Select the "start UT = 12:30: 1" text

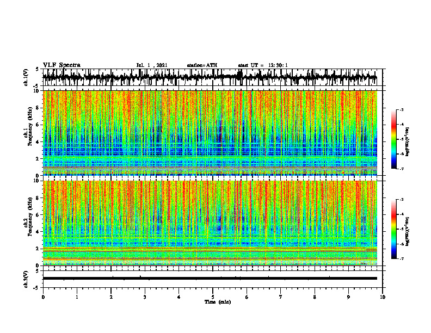[x=263, y=65]
